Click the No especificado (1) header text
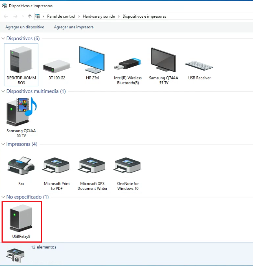253x266 pixels. click(x=28, y=197)
